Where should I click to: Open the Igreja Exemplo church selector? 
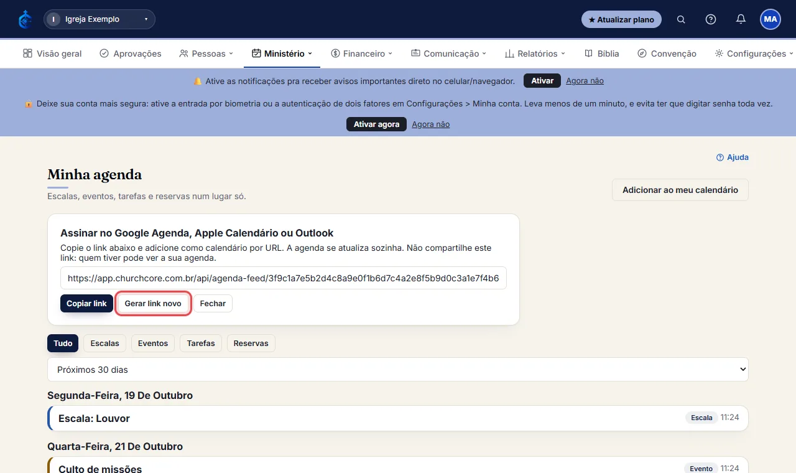99,19
